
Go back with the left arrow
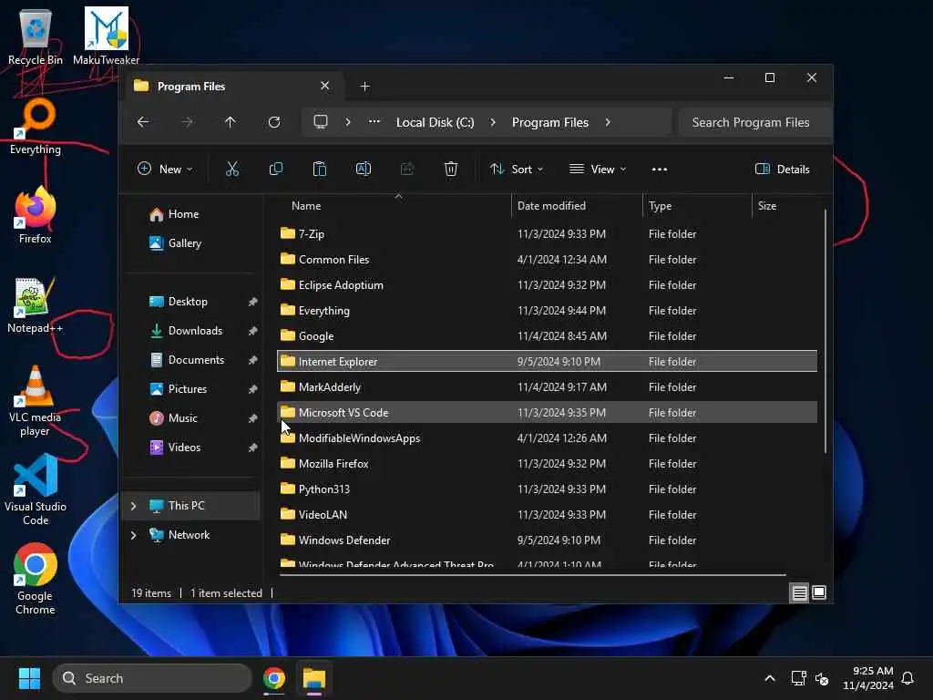(x=143, y=122)
